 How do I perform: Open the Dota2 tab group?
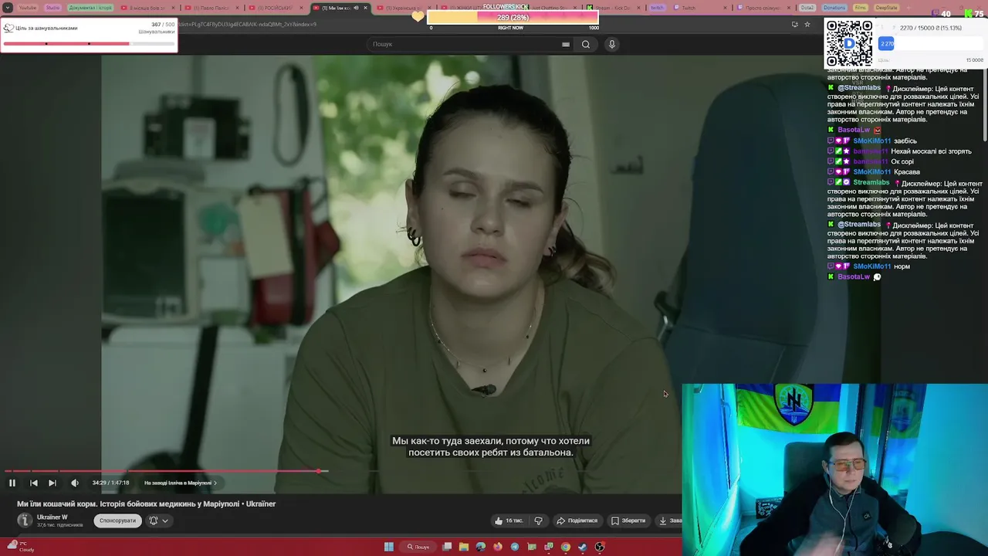[807, 8]
